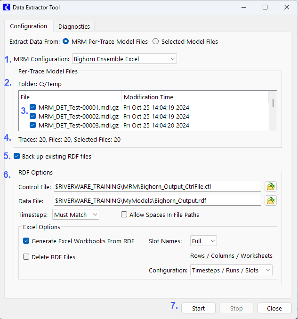This screenshot has width=298, height=319.
Task: Browse for Data File using folder icon
Action: 270,201
